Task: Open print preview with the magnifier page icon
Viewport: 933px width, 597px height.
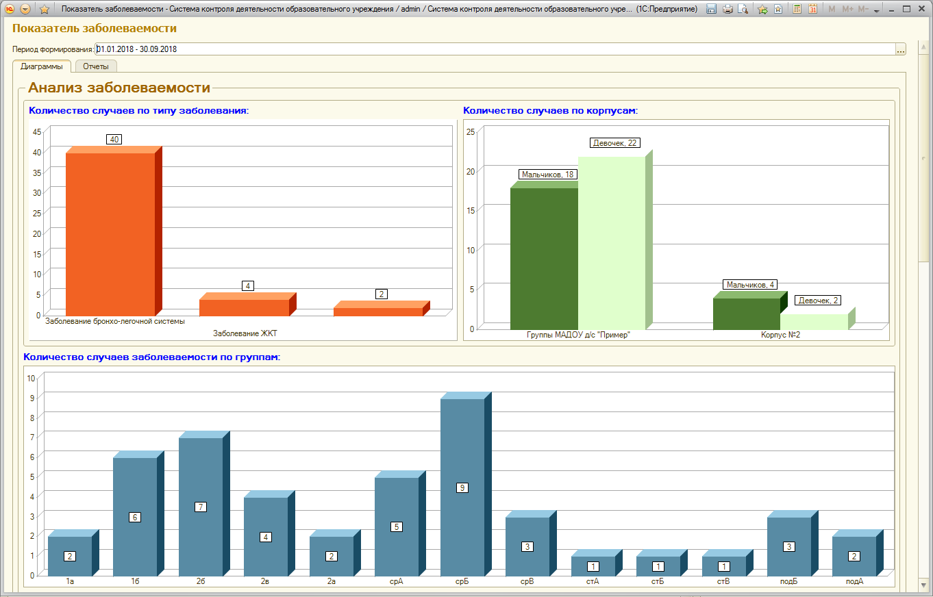Action: [x=743, y=9]
